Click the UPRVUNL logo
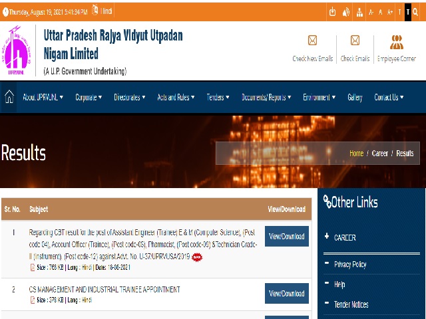The height and width of the screenshot is (319, 426). [x=16, y=51]
